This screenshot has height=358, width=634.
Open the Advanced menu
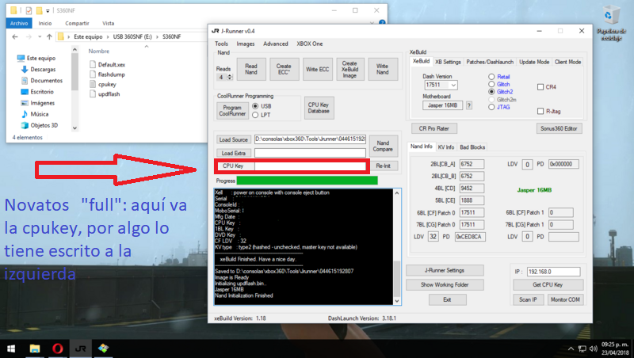click(x=276, y=44)
